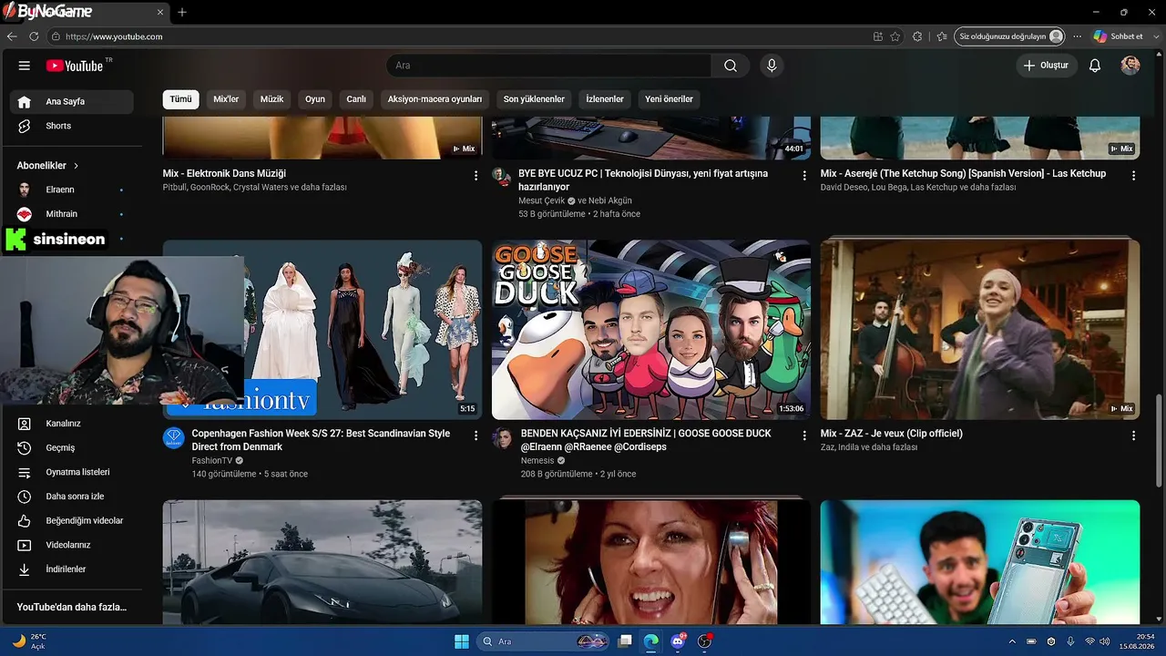Open a new browser tab
This screenshot has height=656, width=1166.
(182, 12)
